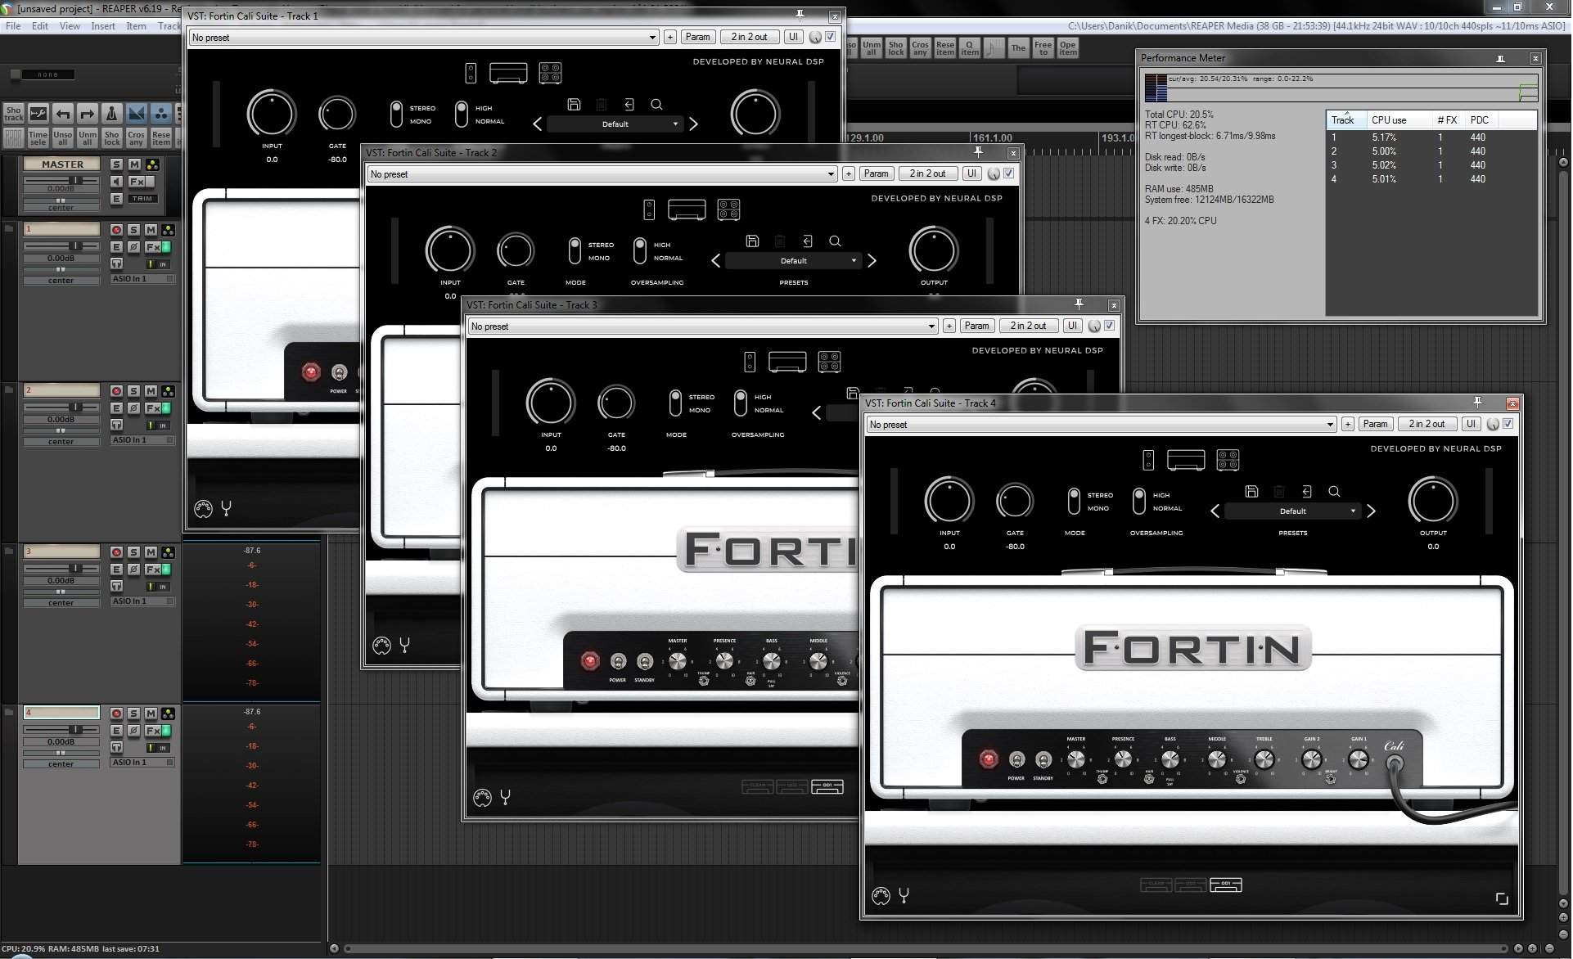Pin the Track 4 FX window on top
This screenshot has height=959, width=1573.
coord(1478,403)
